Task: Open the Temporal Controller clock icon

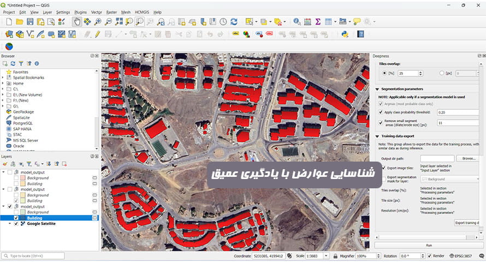Action: (x=223, y=22)
